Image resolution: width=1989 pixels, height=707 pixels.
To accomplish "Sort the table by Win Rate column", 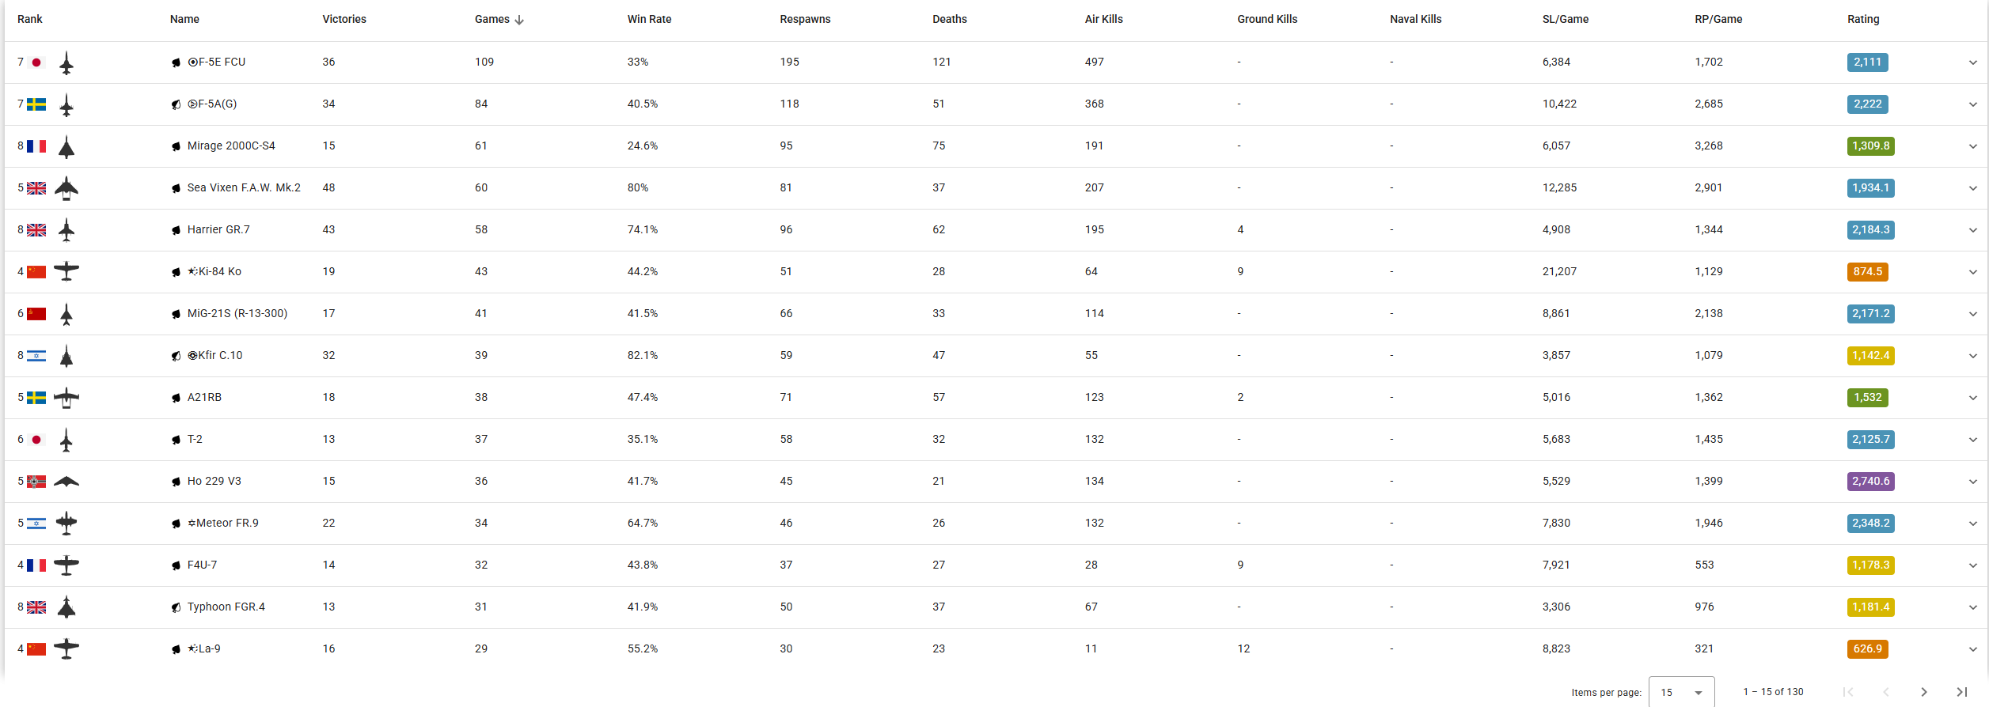I will (x=649, y=20).
